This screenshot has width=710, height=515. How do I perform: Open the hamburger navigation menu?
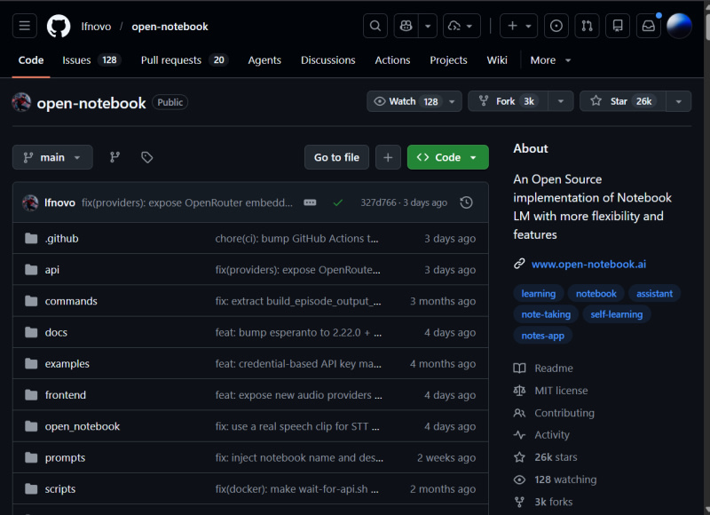click(25, 26)
